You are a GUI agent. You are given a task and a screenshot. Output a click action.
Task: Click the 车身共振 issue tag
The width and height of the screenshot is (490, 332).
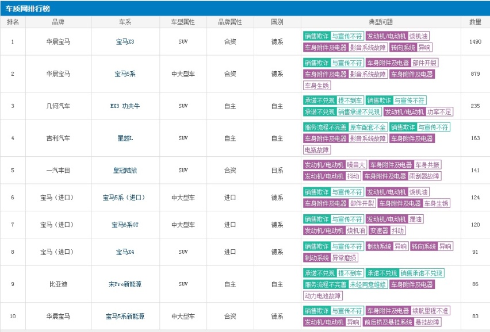[427, 165]
